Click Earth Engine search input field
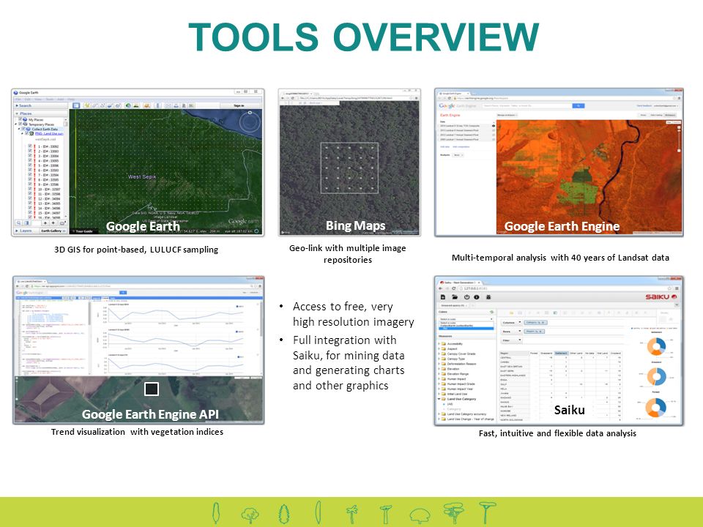This screenshot has height=527, width=703. (527, 105)
